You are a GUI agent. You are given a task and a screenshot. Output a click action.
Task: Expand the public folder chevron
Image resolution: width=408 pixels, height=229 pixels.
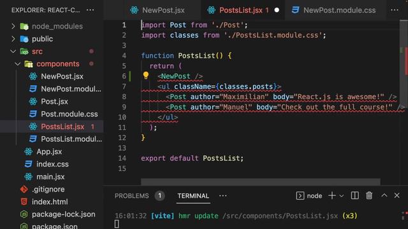point(13,39)
